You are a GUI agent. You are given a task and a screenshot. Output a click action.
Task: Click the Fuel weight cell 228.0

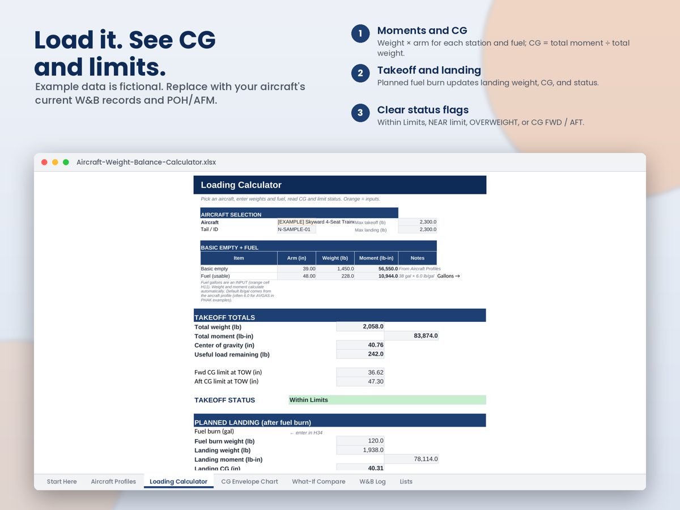335,276
